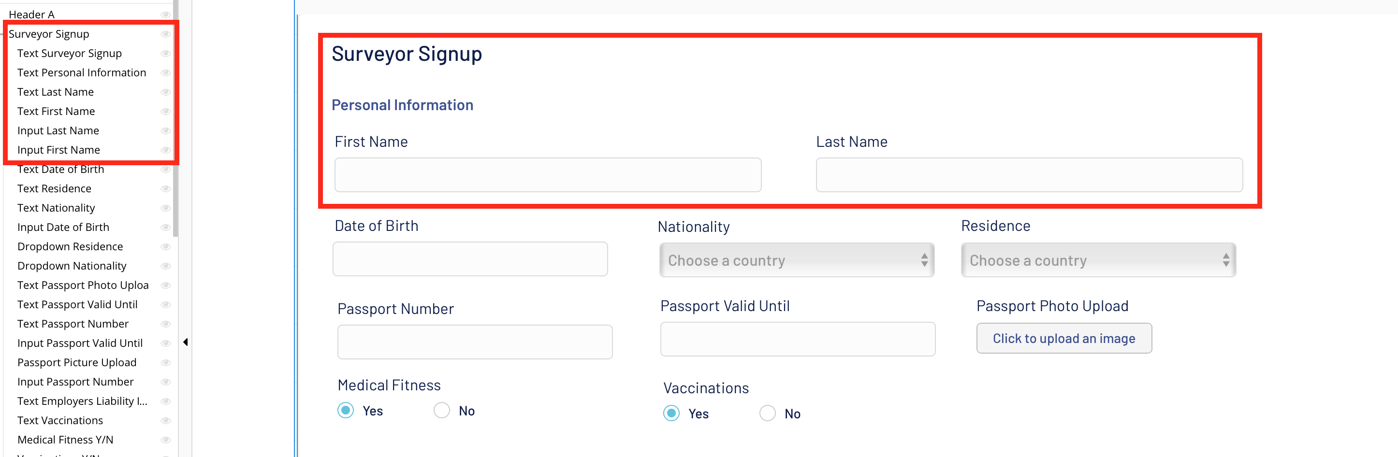Image resolution: width=1398 pixels, height=457 pixels.
Task: Select Input Date of Birth tree item
Action: tap(63, 227)
